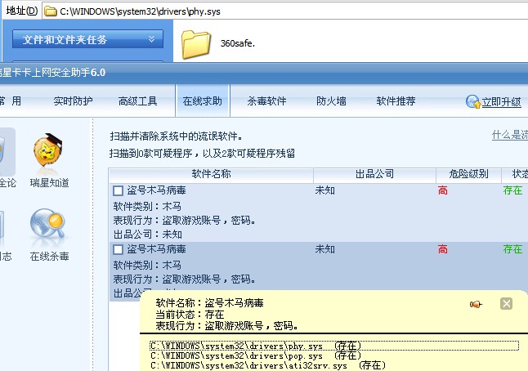The image size is (528, 371).
Task: Select the pop.sys file path line
Action: tap(256, 355)
